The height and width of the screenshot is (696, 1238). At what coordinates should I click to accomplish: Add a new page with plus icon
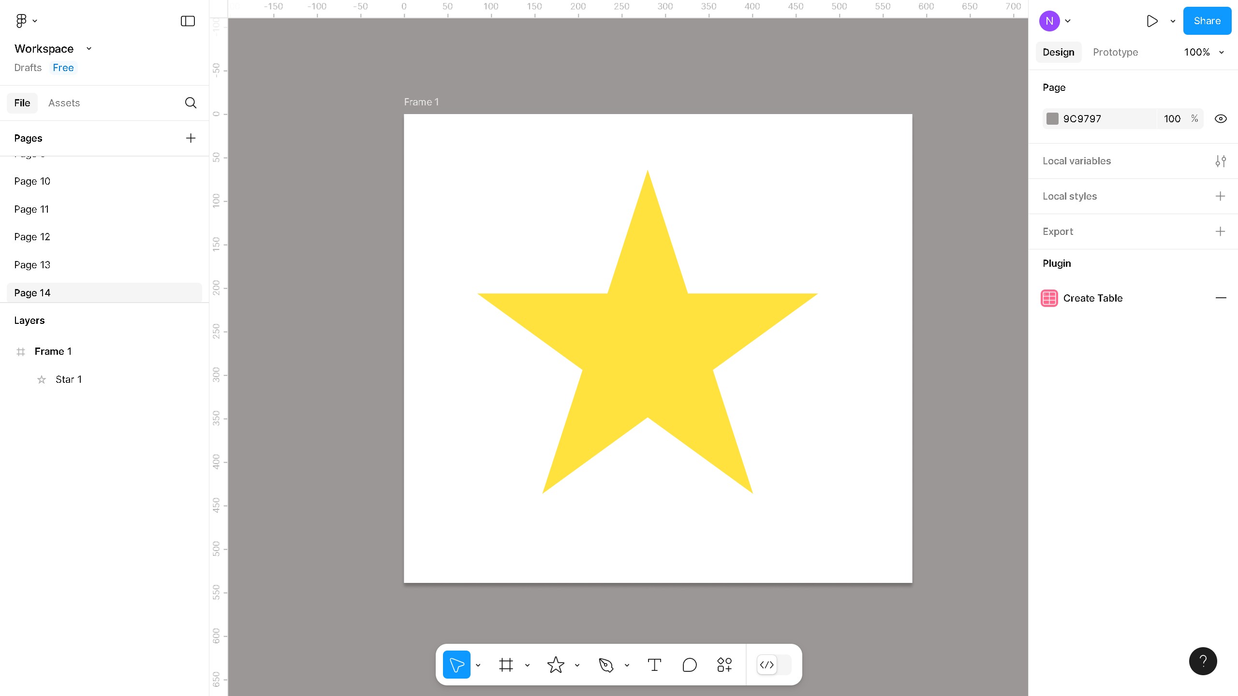pyautogui.click(x=191, y=138)
